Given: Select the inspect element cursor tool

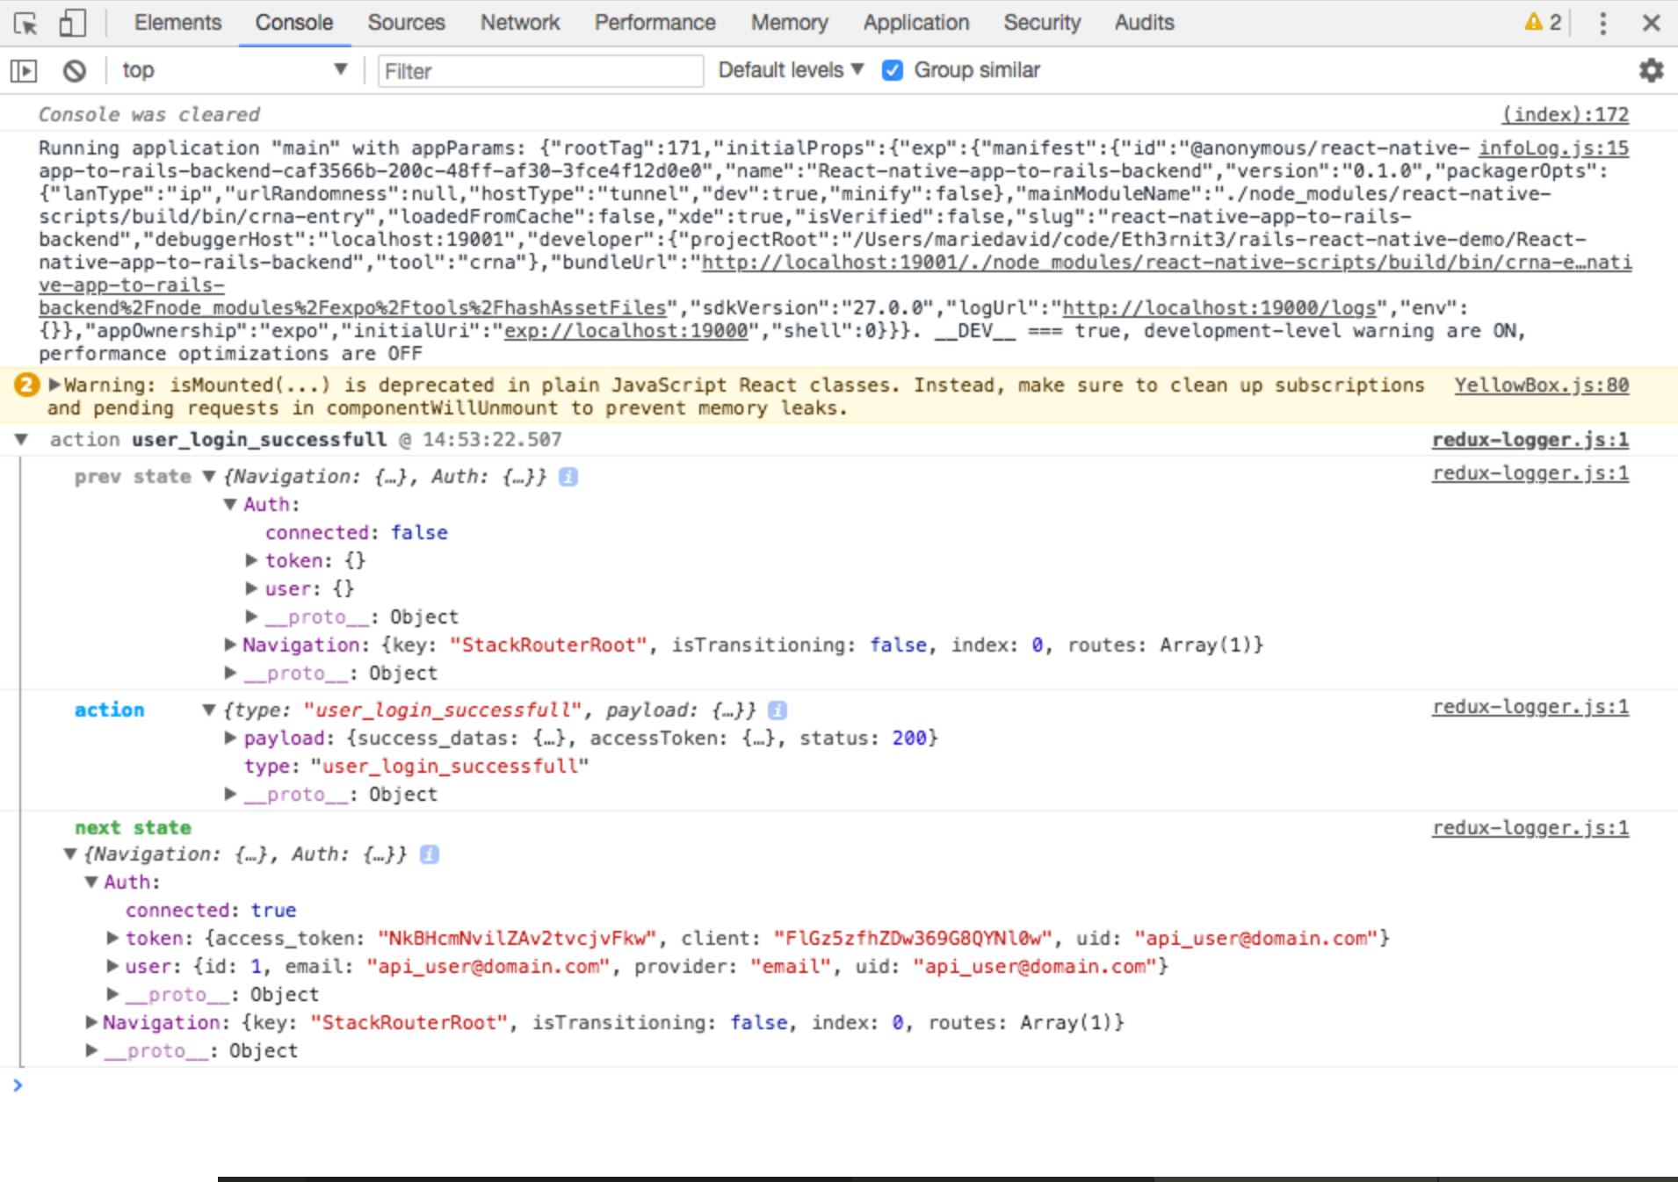Looking at the screenshot, I should coord(26,22).
